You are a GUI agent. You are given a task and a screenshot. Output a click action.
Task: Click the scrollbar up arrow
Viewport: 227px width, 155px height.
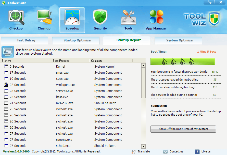[143, 66]
